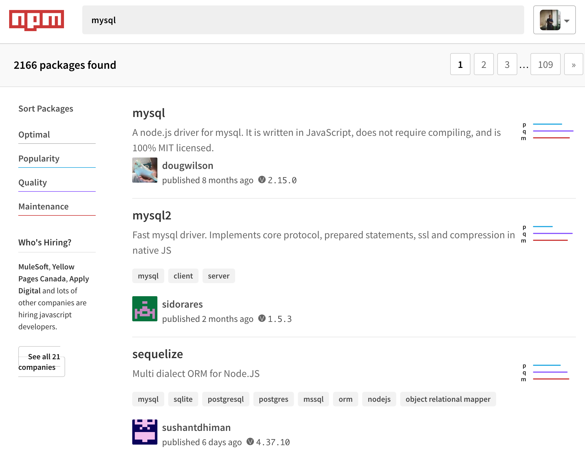
Task: Click the orm tag under sequelize
Action: [345, 399]
